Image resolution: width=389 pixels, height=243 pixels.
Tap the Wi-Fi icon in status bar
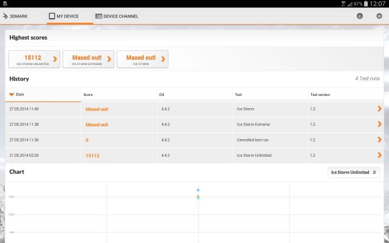343,4
